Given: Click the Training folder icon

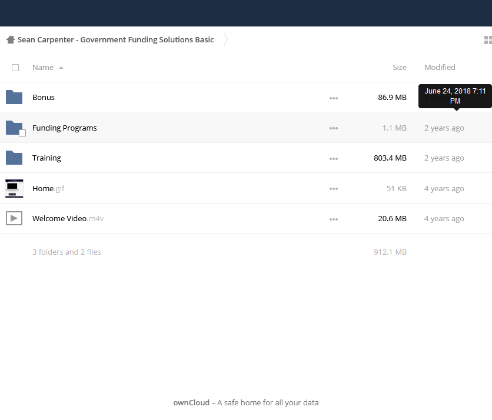Looking at the screenshot, I should 14,158.
